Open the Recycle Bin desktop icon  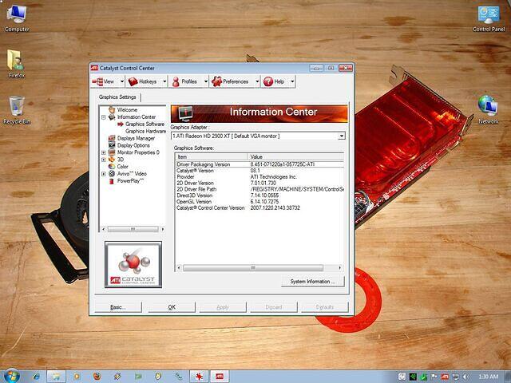[x=17, y=110]
